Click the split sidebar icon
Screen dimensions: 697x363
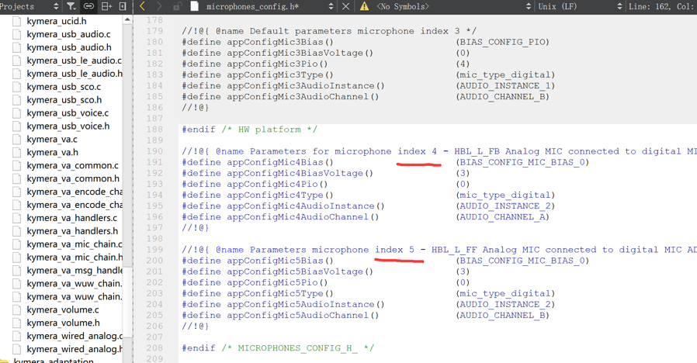pos(106,6)
